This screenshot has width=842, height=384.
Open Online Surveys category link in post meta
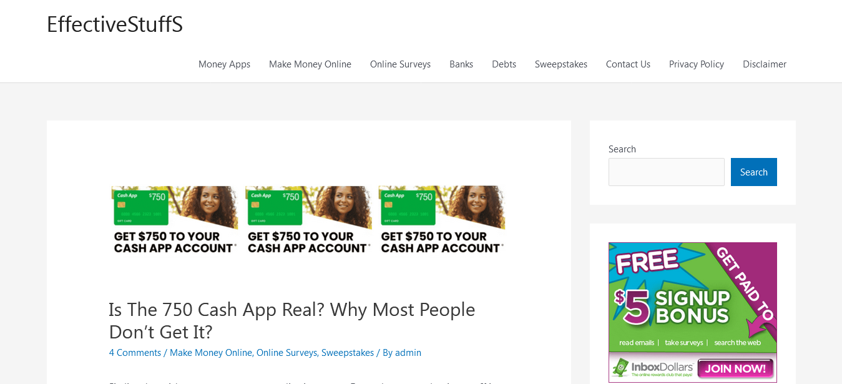[286, 353]
